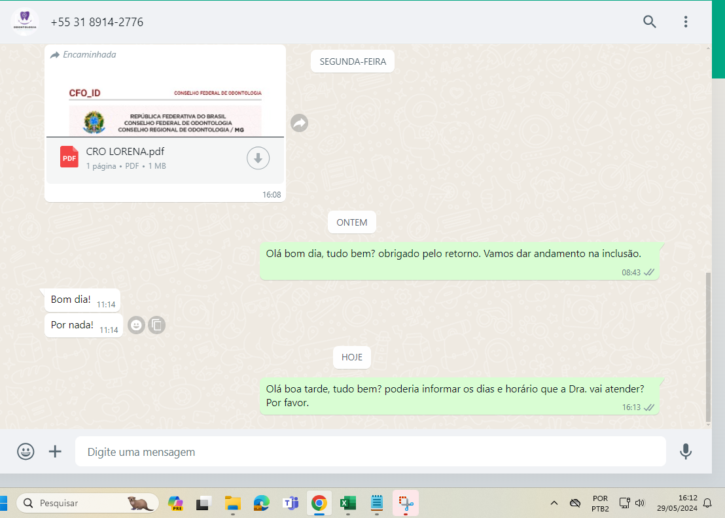This screenshot has height=518, width=725.
Task: Open the network status tray icon
Action: 625,503
